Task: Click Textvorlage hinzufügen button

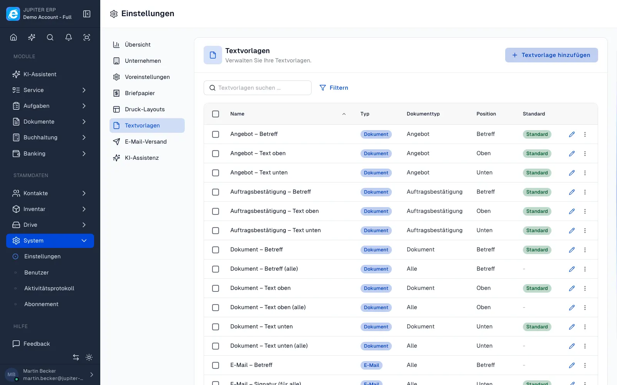Action: (x=551, y=55)
